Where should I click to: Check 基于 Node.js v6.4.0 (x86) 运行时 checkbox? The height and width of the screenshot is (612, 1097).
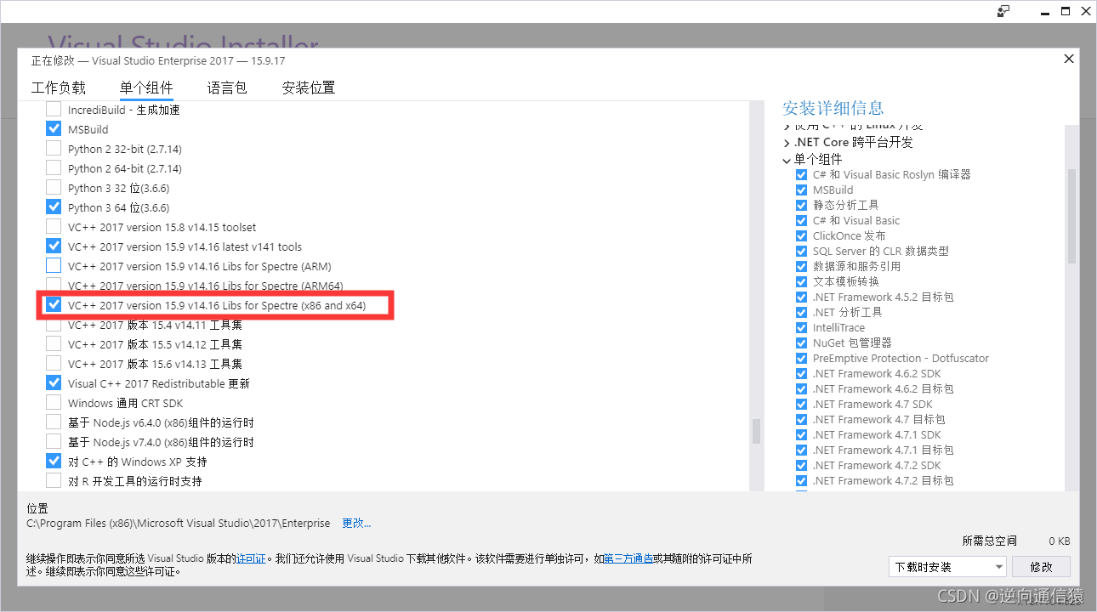[x=54, y=422]
